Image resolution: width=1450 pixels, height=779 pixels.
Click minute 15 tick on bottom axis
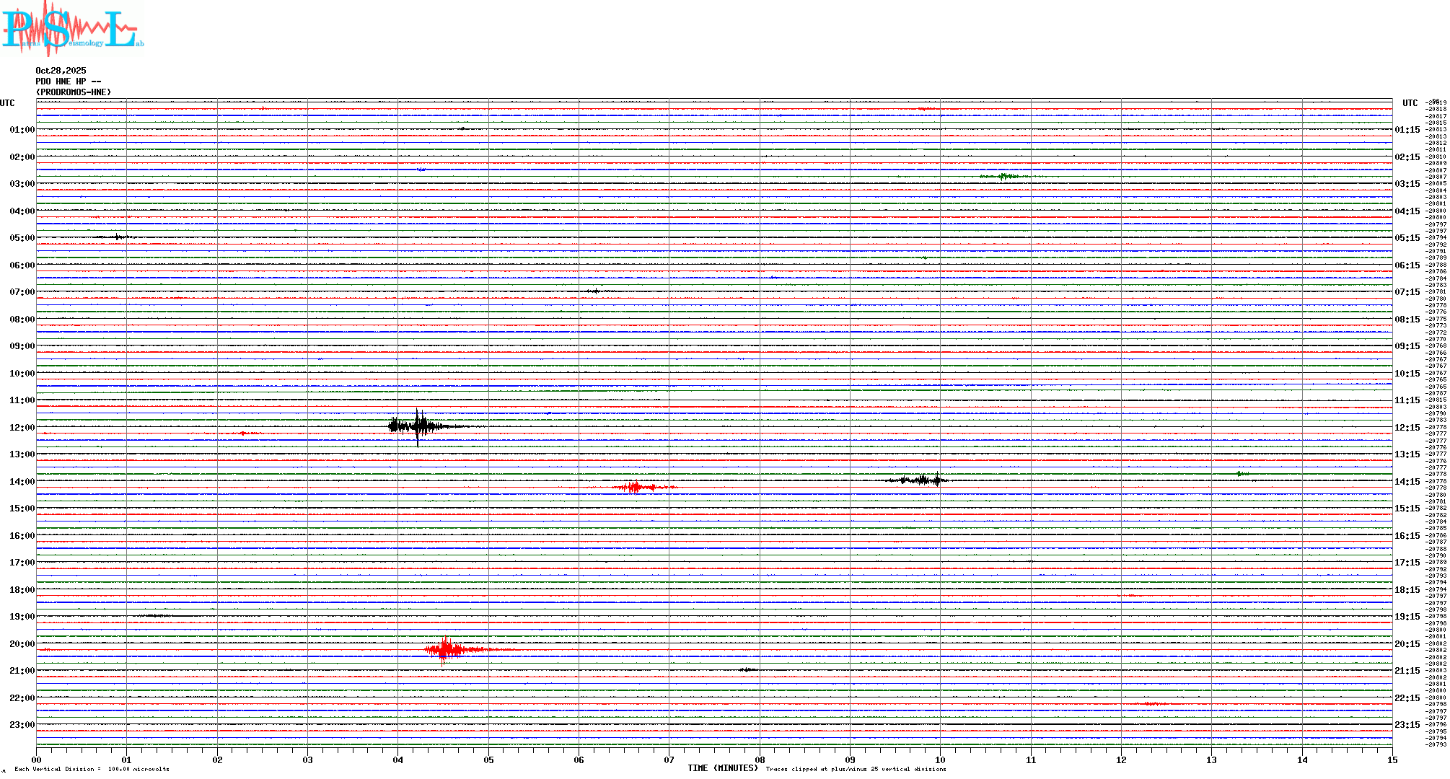[1392, 760]
